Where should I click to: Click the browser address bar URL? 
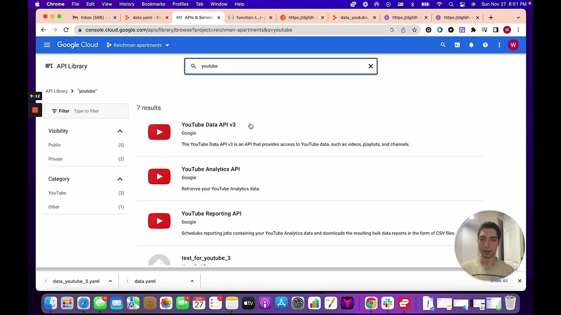click(189, 30)
